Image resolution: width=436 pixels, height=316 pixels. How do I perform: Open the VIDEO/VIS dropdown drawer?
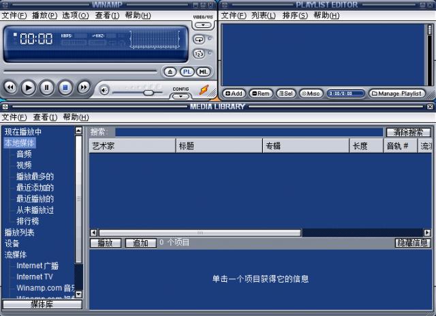(x=203, y=25)
